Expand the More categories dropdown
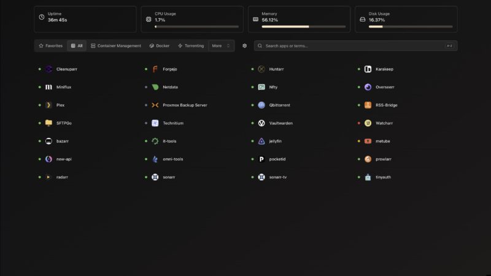Viewport: 491px width, 276px height. [221, 46]
